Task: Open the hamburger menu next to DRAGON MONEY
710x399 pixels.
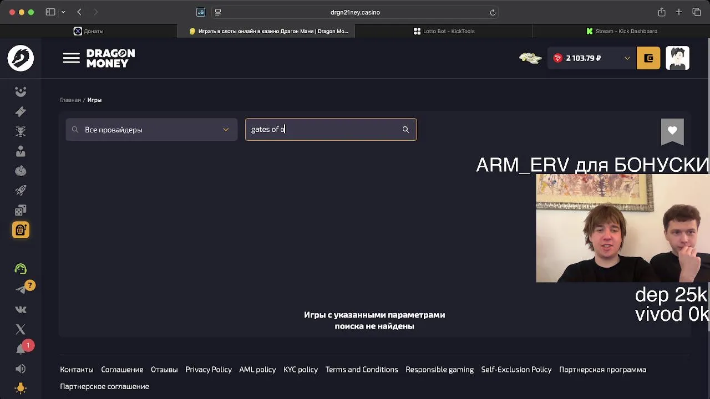Action: coord(71,58)
